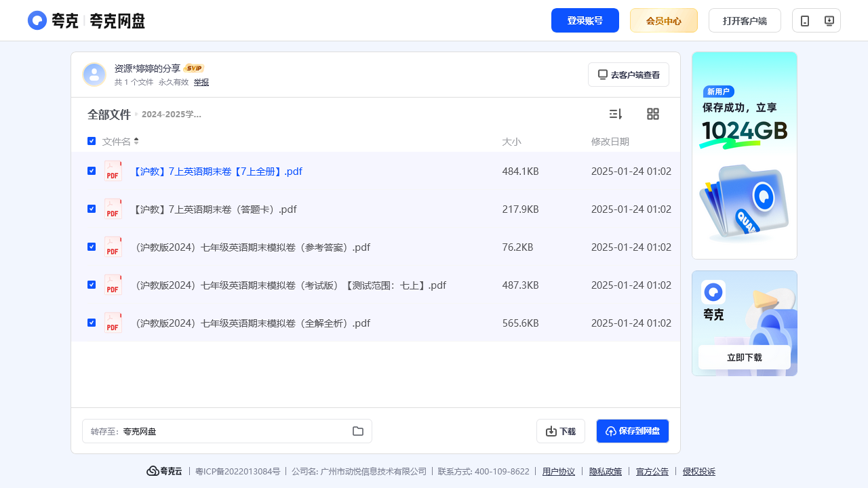Click desktop download icon in header
This screenshot has width=868, height=488.
pyautogui.click(x=829, y=20)
